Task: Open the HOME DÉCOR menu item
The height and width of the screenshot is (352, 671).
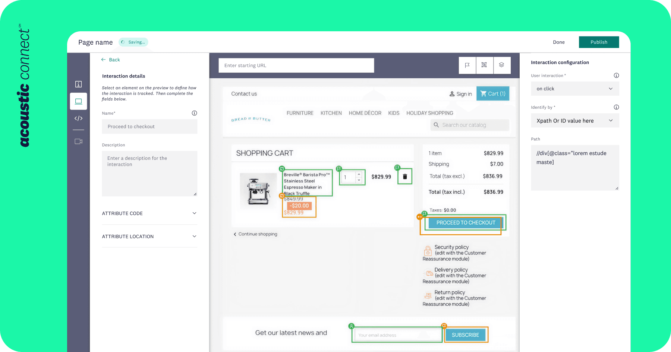Action: point(365,113)
